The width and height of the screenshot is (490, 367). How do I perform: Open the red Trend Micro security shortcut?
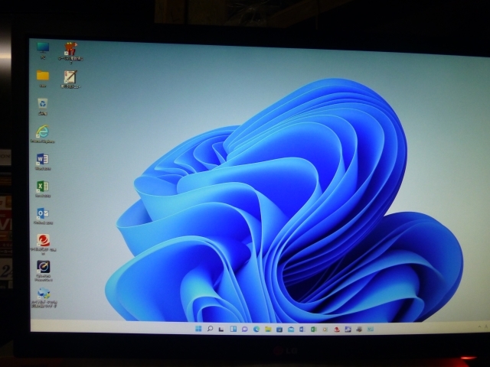pos(44,241)
